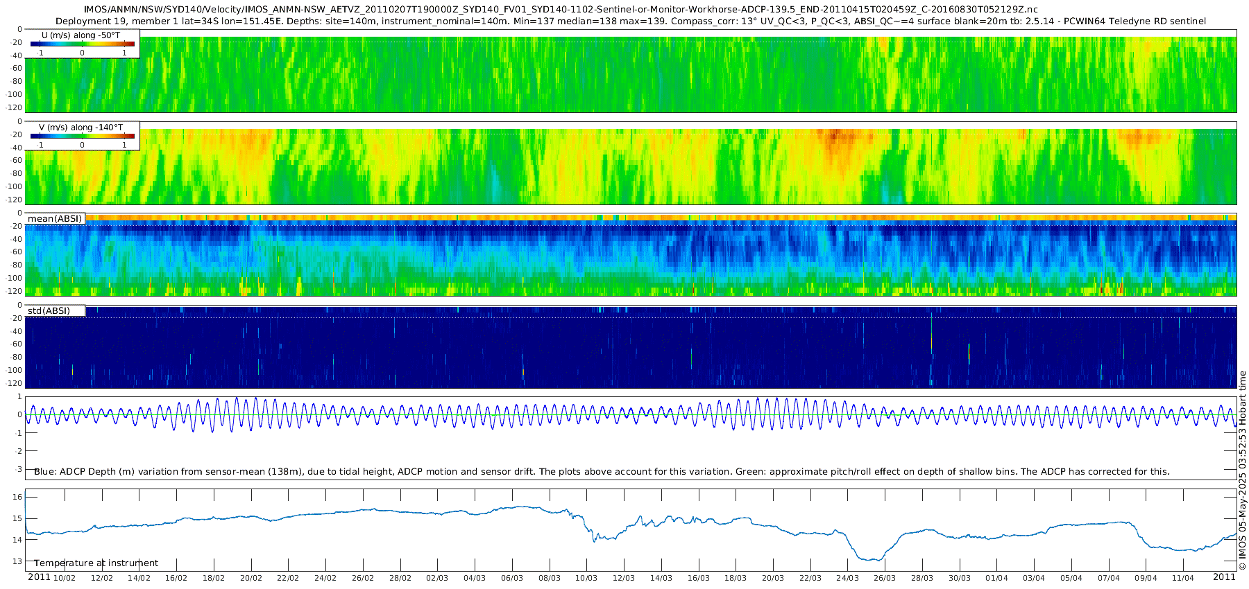1249x589 pixels.
Task: Click the 02/03 date tick label
Action: [x=437, y=578]
